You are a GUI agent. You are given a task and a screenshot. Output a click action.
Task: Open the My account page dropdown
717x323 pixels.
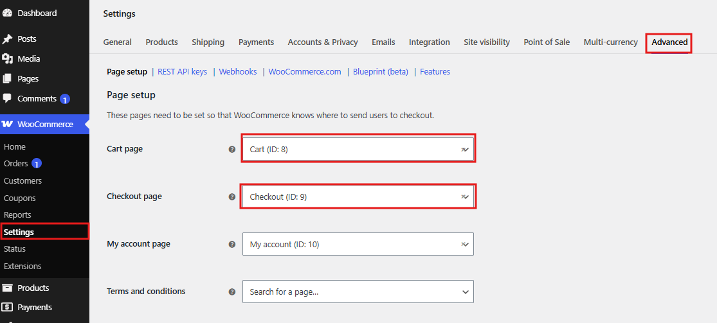pos(358,244)
